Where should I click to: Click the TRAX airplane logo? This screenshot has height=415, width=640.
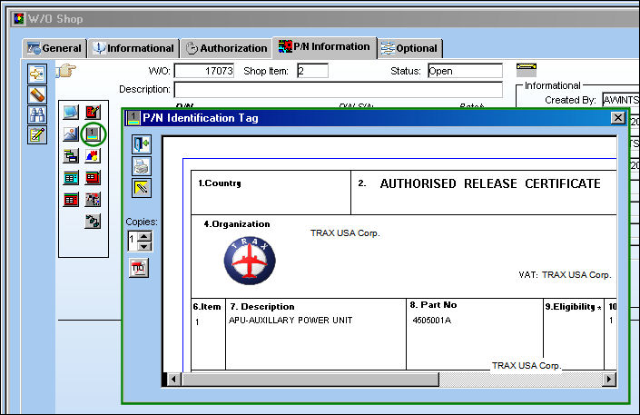[x=250, y=261]
